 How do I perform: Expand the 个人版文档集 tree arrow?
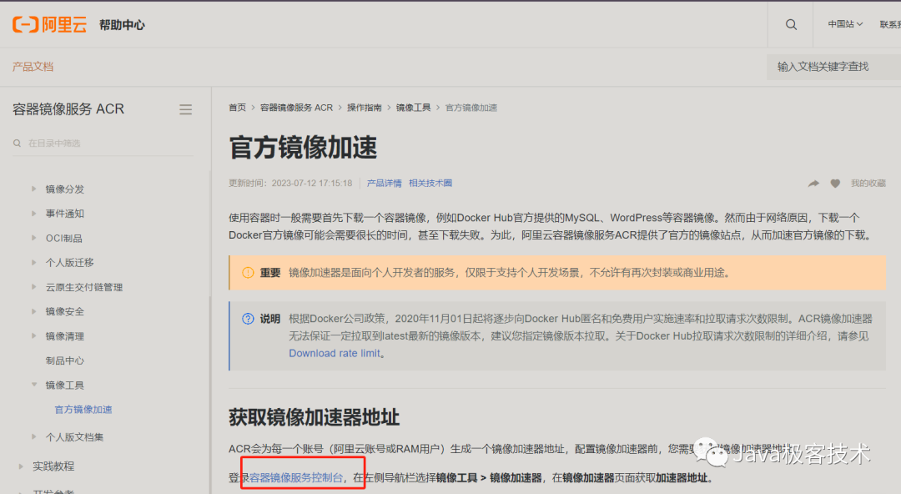pos(34,437)
